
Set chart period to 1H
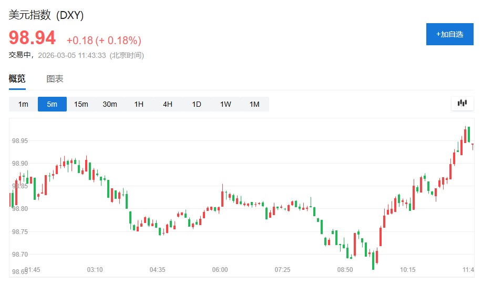139,104
